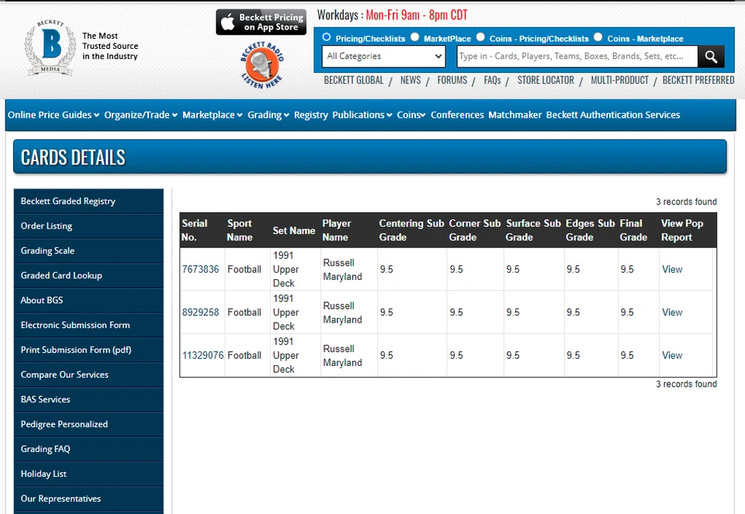Open Order Listing in the sidebar
The height and width of the screenshot is (514, 745).
[88, 226]
